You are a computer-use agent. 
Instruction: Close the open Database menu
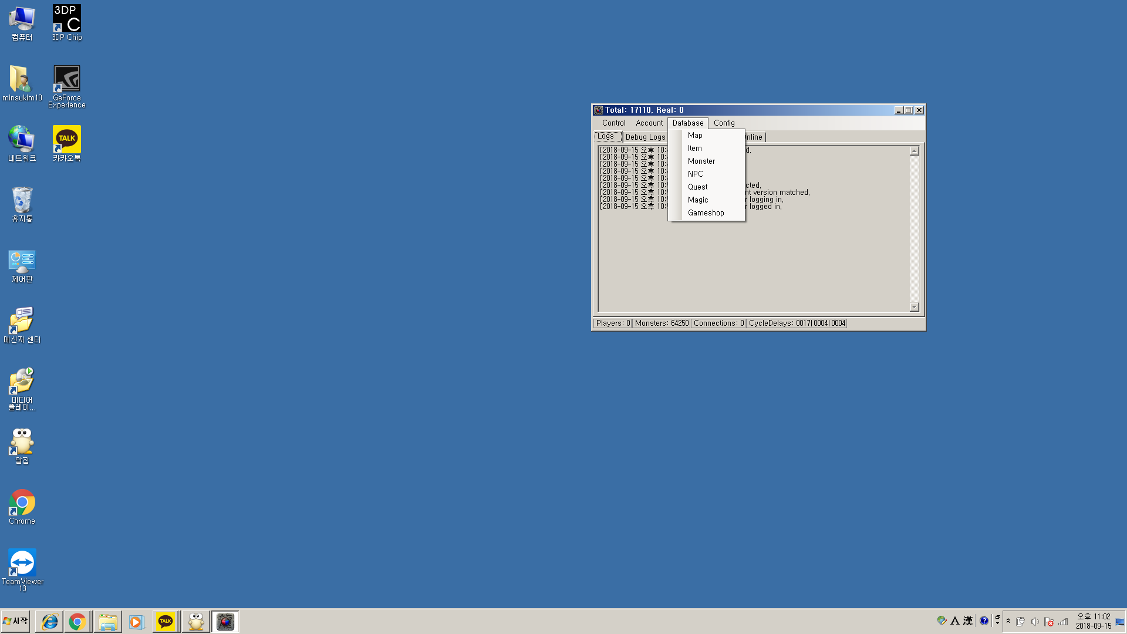tap(688, 123)
